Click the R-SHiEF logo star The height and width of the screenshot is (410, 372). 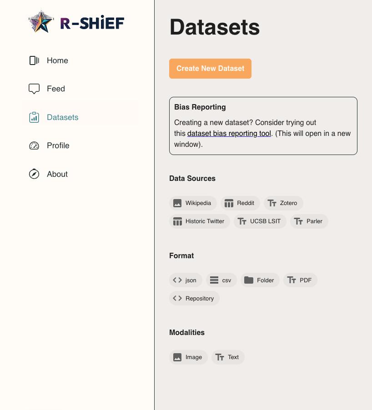(41, 21)
